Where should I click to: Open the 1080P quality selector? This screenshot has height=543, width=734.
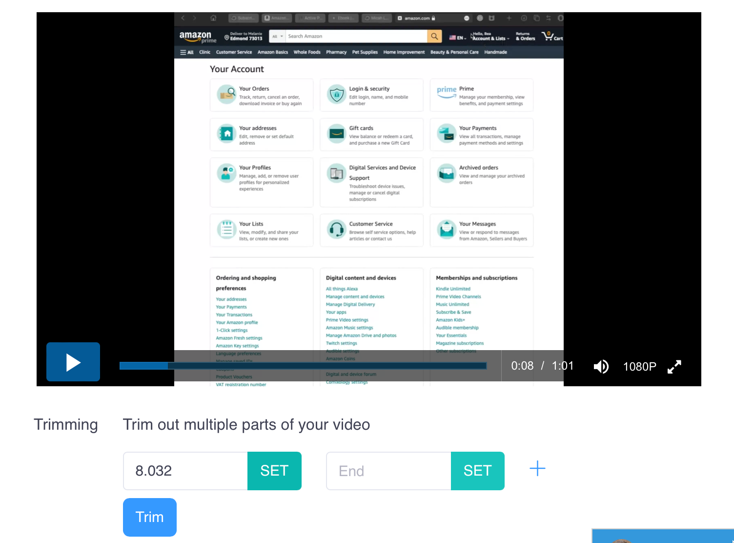[639, 366]
